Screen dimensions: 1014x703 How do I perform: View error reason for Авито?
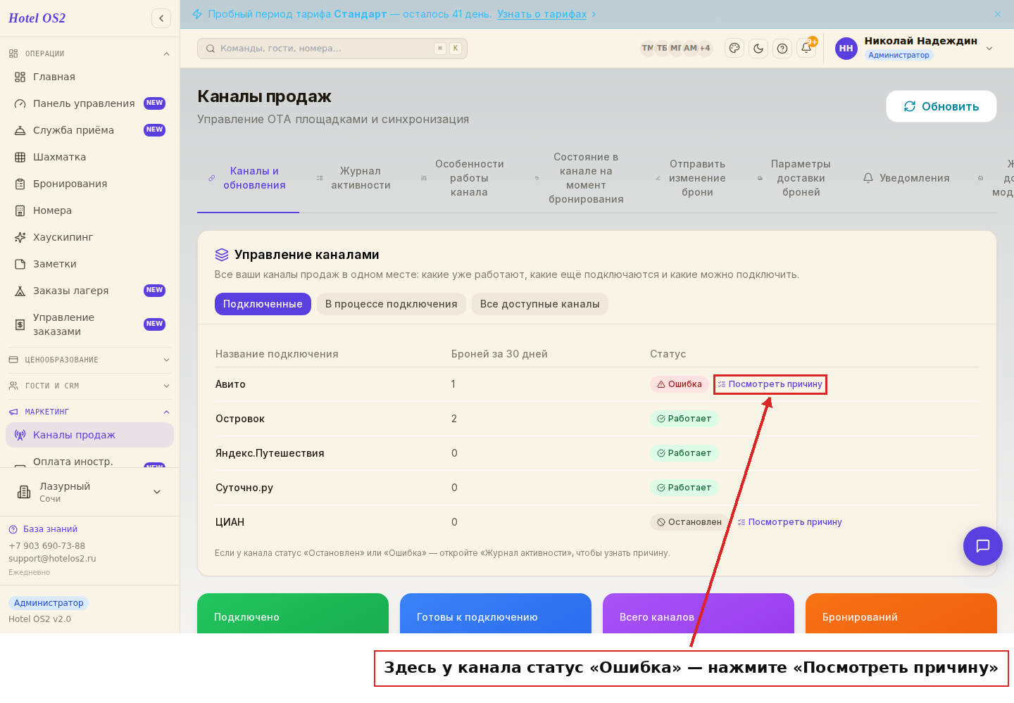coord(770,384)
